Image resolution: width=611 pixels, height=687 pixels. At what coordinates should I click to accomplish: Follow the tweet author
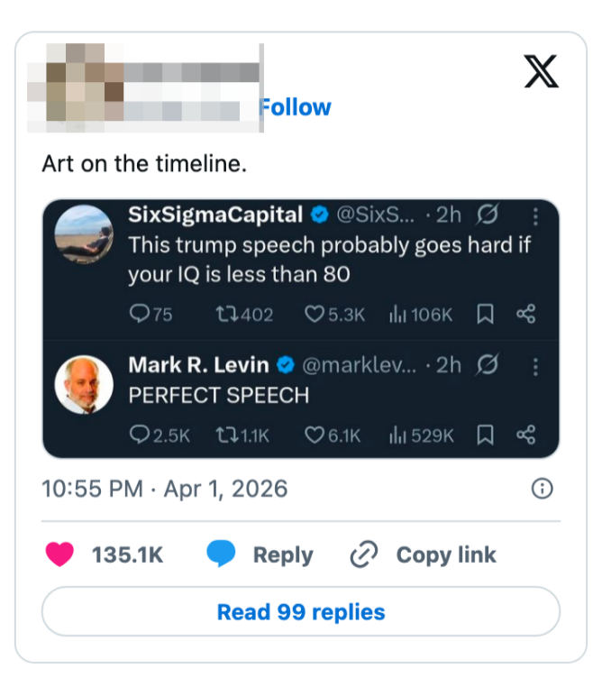tap(296, 107)
